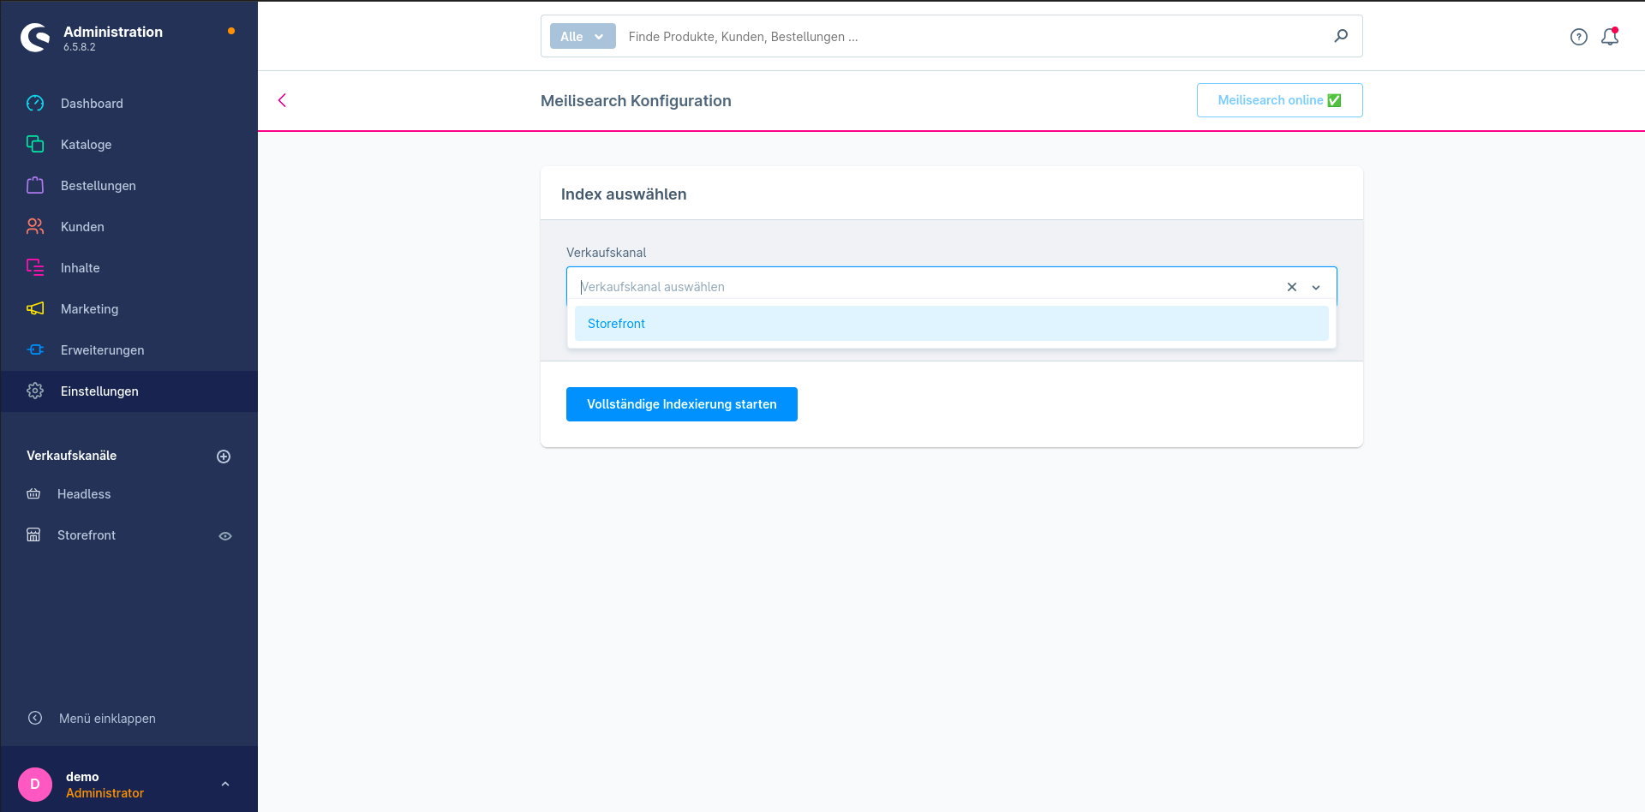Click the Administrator role text
Viewport: 1645px width, 812px height.
tap(105, 793)
